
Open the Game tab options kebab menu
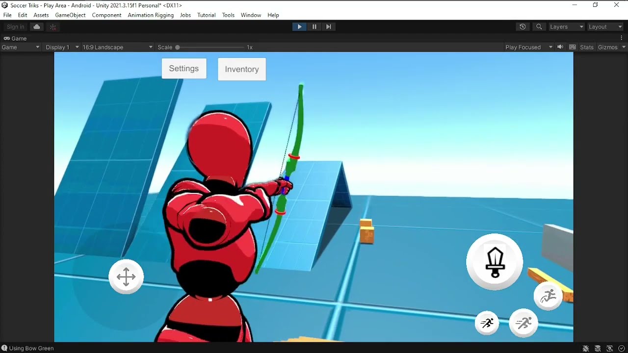pyautogui.click(x=623, y=38)
